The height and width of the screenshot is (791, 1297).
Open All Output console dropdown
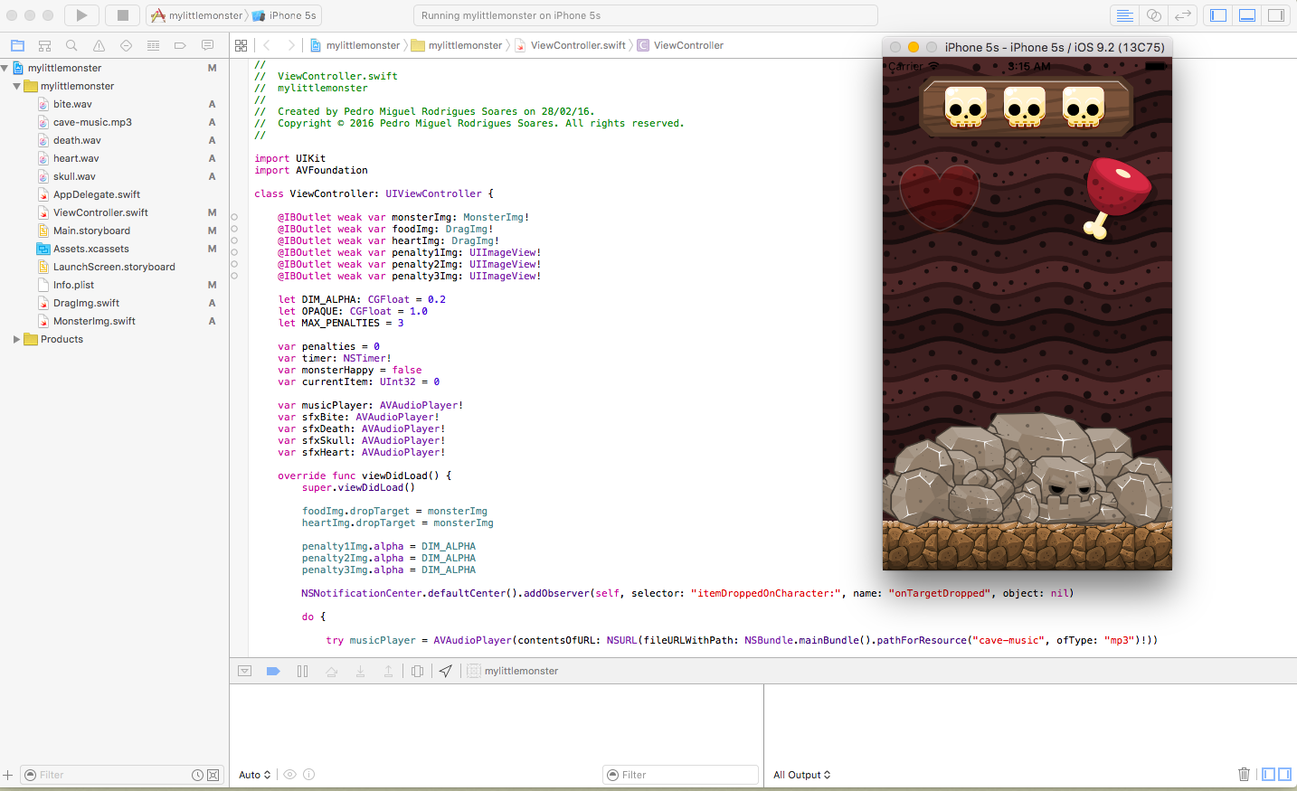(x=801, y=775)
